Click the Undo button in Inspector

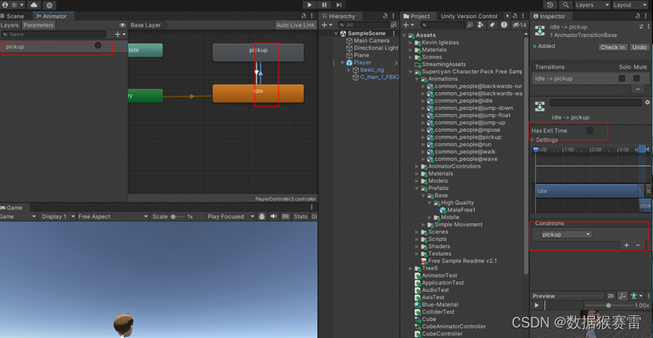coord(639,47)
